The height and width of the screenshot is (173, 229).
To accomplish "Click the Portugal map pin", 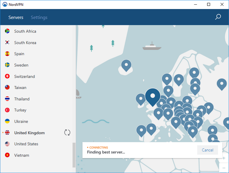I will [141, 131].
